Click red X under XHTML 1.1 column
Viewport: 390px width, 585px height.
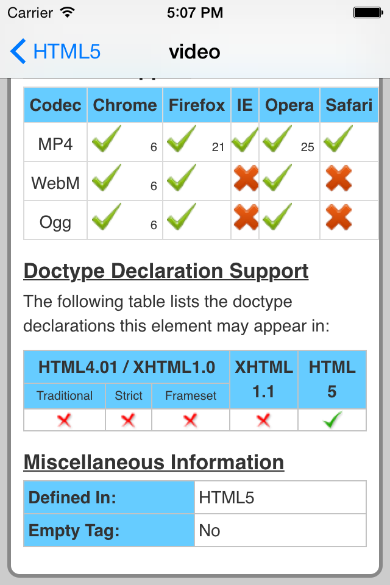pyautogui.click(x=263, y=420)
